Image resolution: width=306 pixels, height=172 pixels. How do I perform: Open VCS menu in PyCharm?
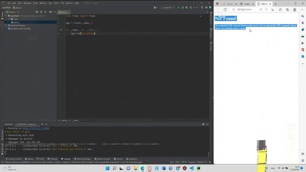click(62, 3)
